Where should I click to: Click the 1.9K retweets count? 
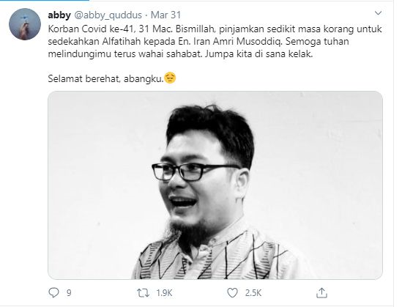164,293
